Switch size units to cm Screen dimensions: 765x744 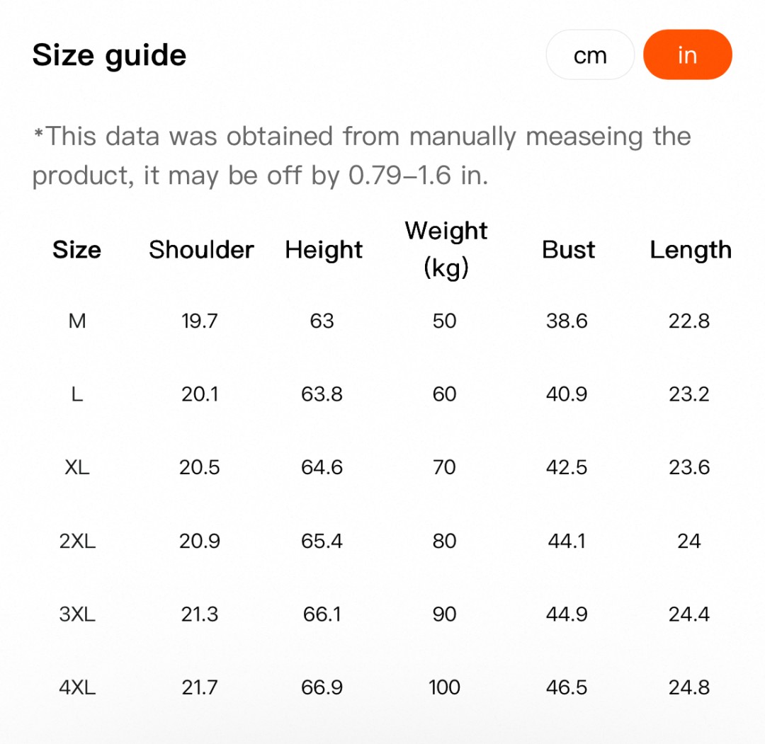click(x=590, y=55)
